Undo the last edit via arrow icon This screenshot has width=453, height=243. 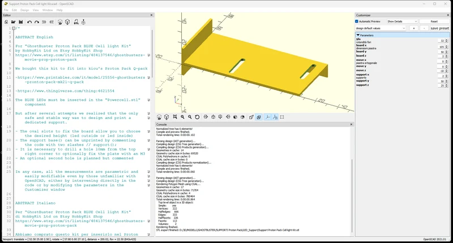29,22
